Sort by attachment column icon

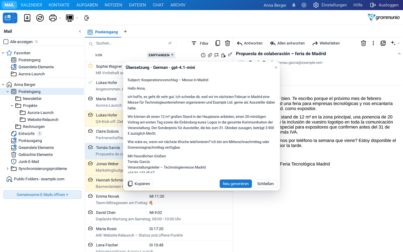210,55
